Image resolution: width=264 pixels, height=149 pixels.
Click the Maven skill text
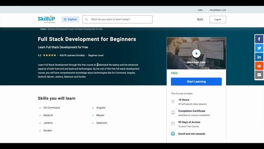[100, 115]
